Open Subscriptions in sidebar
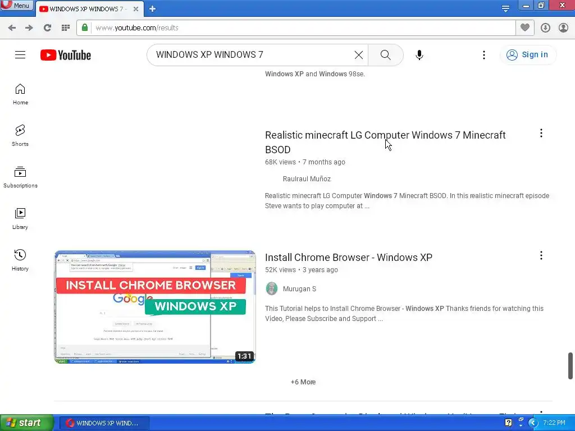The image size is (575, 431). (x=20, y=177)
